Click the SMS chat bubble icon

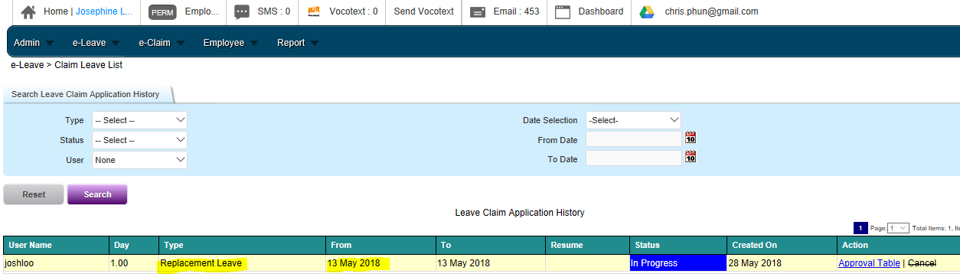coord(242,12)
